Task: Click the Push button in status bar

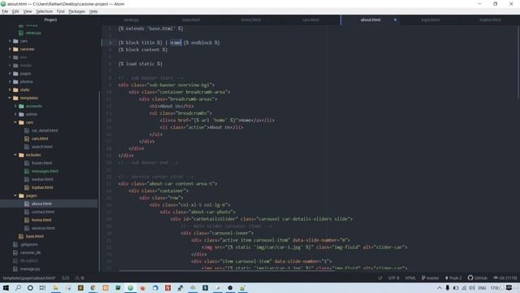Action: point(453,278)
